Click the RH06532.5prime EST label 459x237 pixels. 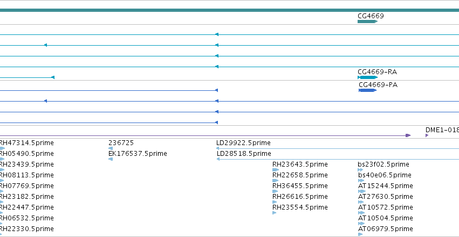click(27, 218)
